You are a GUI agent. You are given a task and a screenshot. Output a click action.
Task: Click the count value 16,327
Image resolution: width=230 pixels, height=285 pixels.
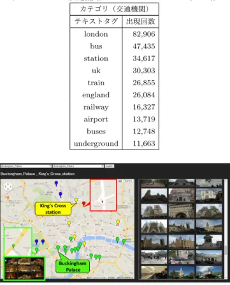click(x=144, y=107)
